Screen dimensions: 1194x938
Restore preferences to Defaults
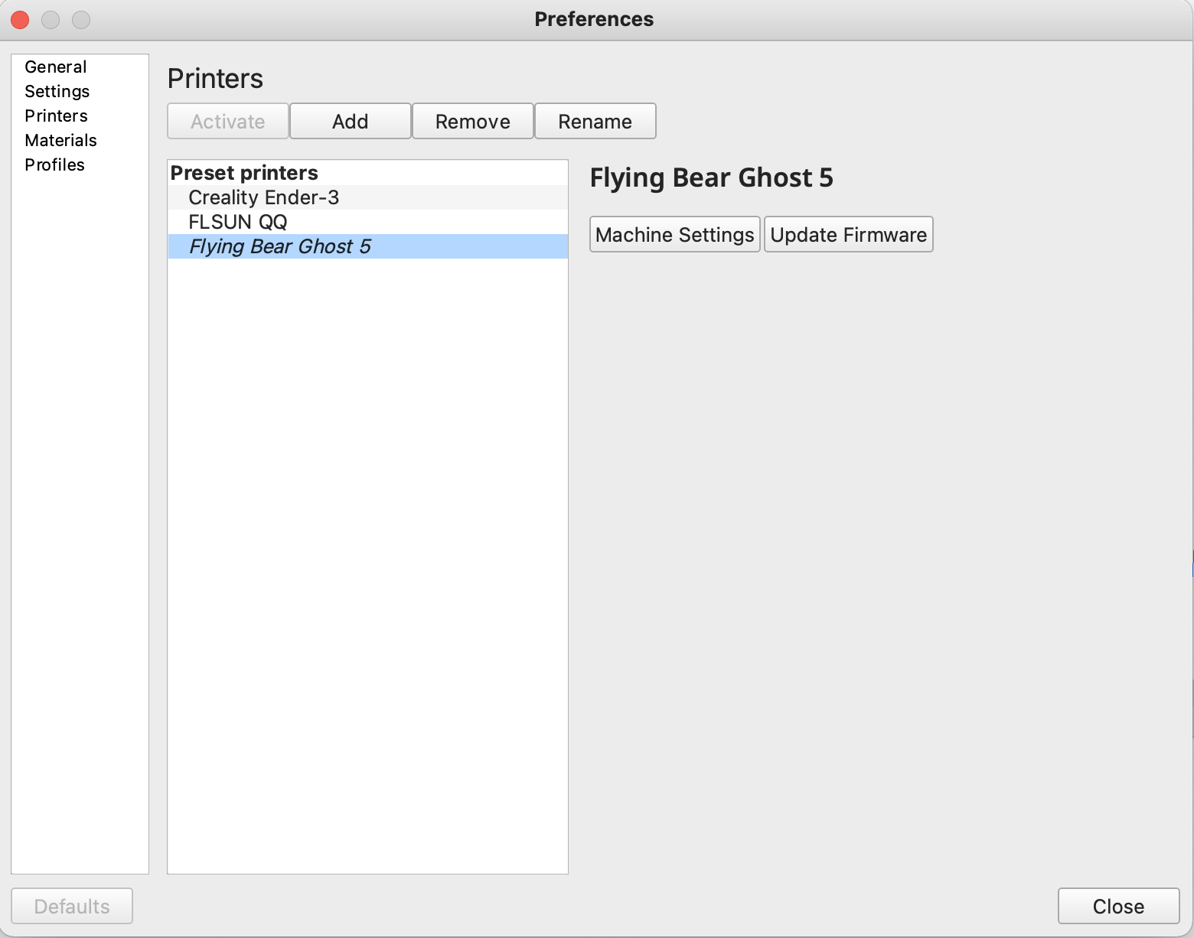[72, 905]
